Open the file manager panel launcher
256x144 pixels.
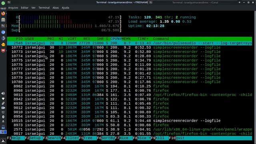pyautogui.click(x=3, y=20)
